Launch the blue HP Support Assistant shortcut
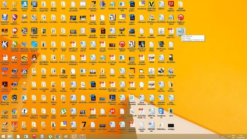247x139 pixels. coord(24,4)
